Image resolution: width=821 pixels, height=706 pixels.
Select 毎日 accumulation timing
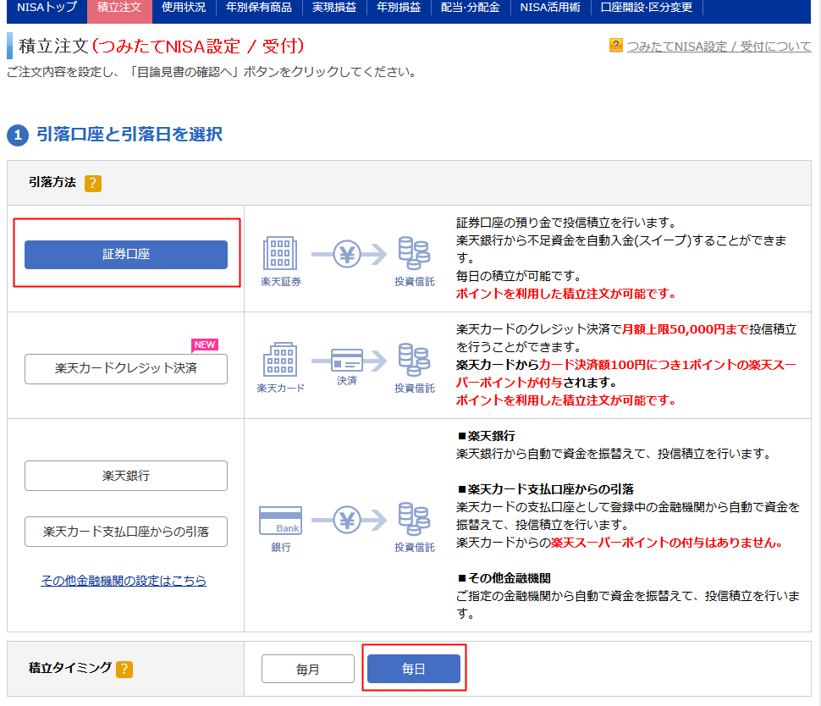(x=414, y=669)
